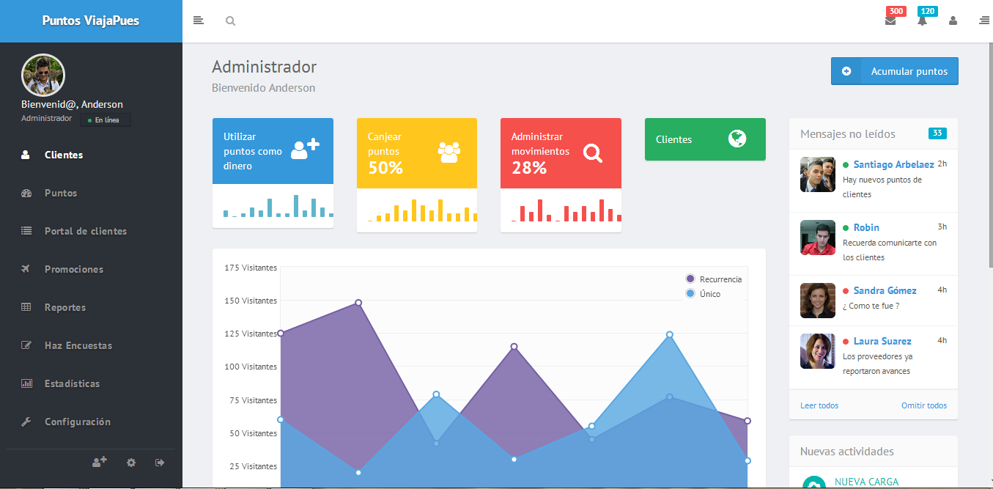Click the plus icon on Acumular puntos
The width and height of the screenshot is (993, 489).
tap(846, 71)
